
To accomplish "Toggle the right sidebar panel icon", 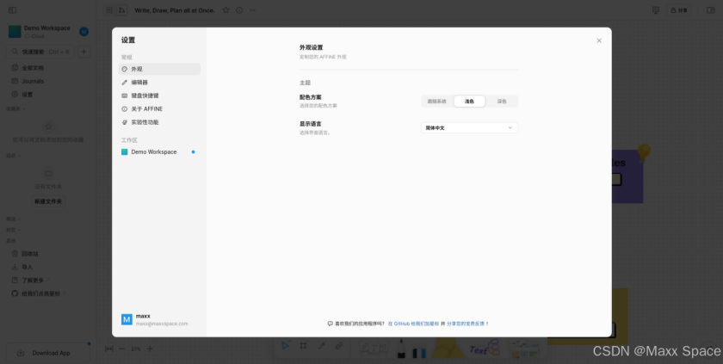I will pos(711,10).
